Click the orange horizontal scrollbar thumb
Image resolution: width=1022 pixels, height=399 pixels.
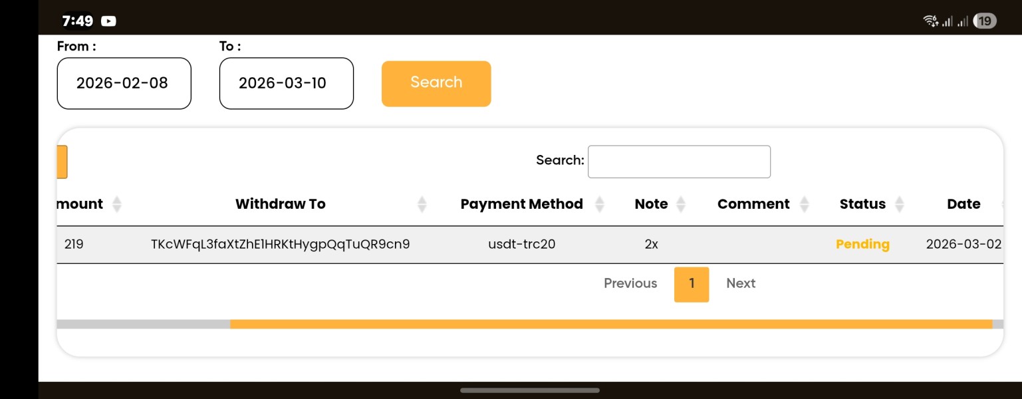610,324
